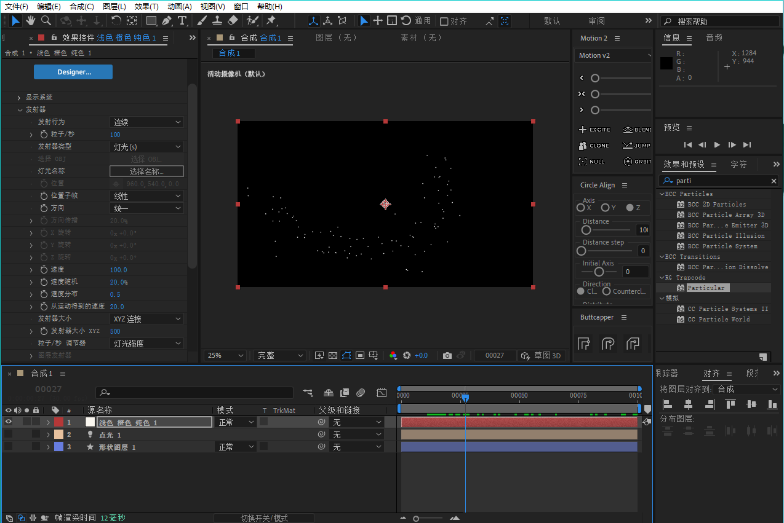Image resolution: width=784 pixels, height=523 pixels.
Task: Toggle stopwatch for 粒子/秒 property
Action: [44, 134]
